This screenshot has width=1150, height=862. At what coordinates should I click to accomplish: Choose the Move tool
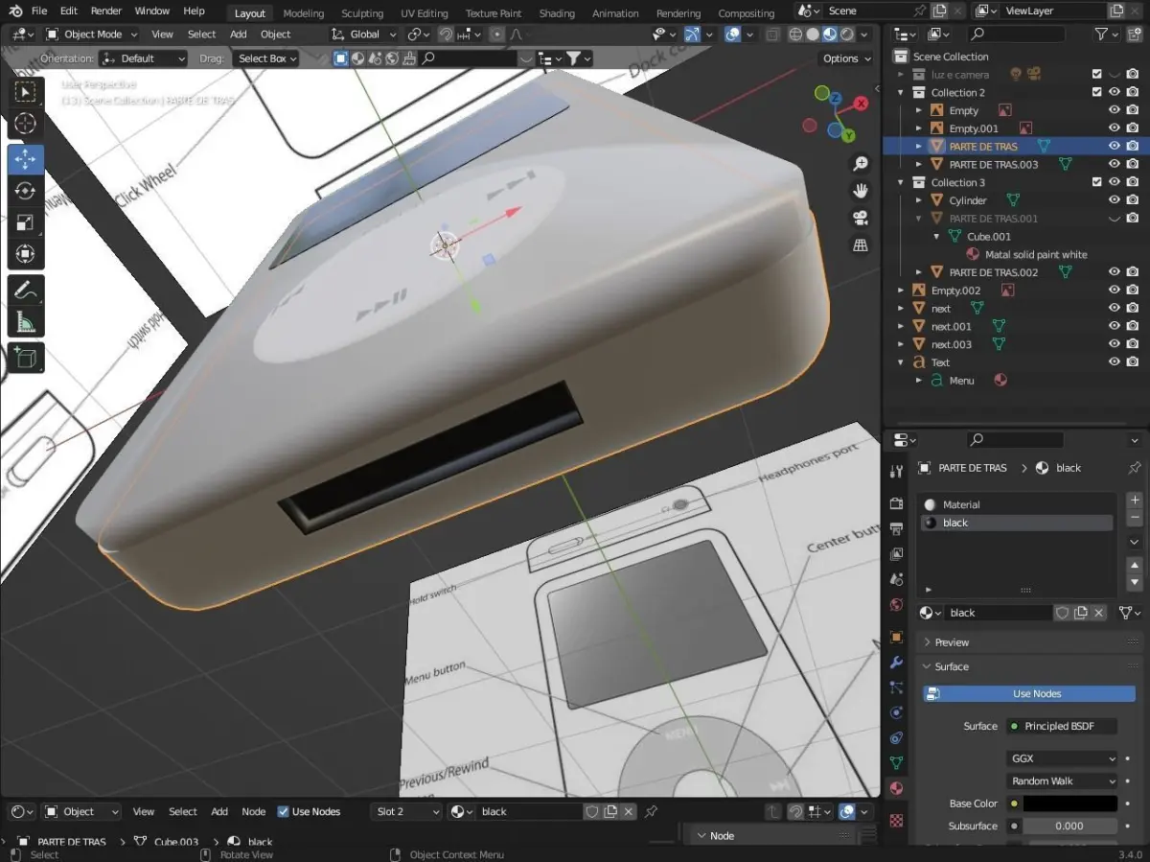pos(26,158)
